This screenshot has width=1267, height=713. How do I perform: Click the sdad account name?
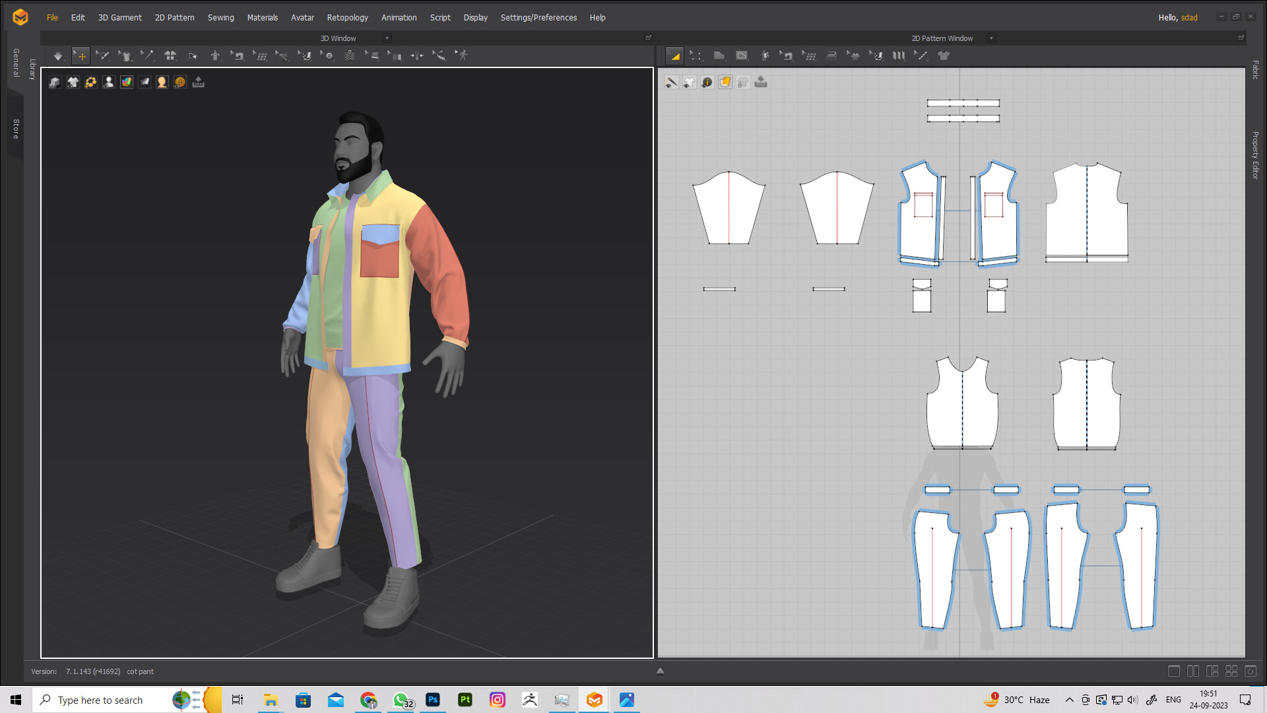point(1189,18)
